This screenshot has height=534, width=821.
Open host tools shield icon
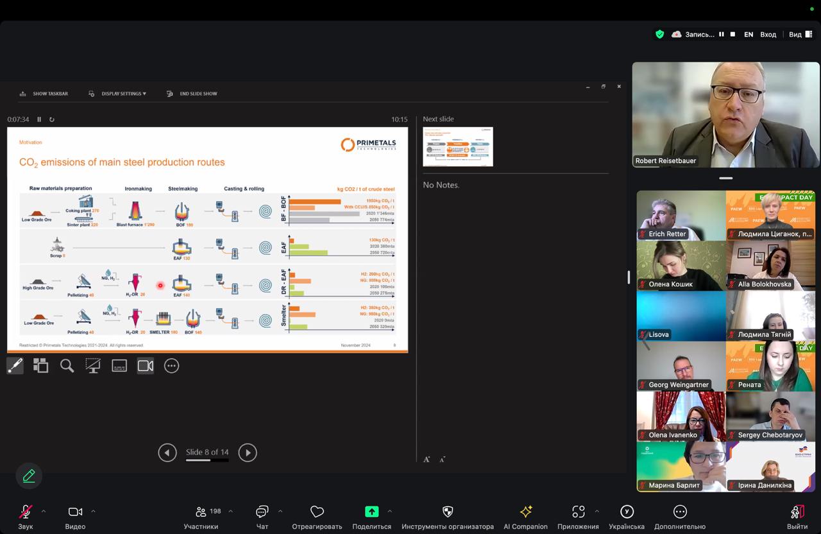pyautogui.click(x=448, y=517)
